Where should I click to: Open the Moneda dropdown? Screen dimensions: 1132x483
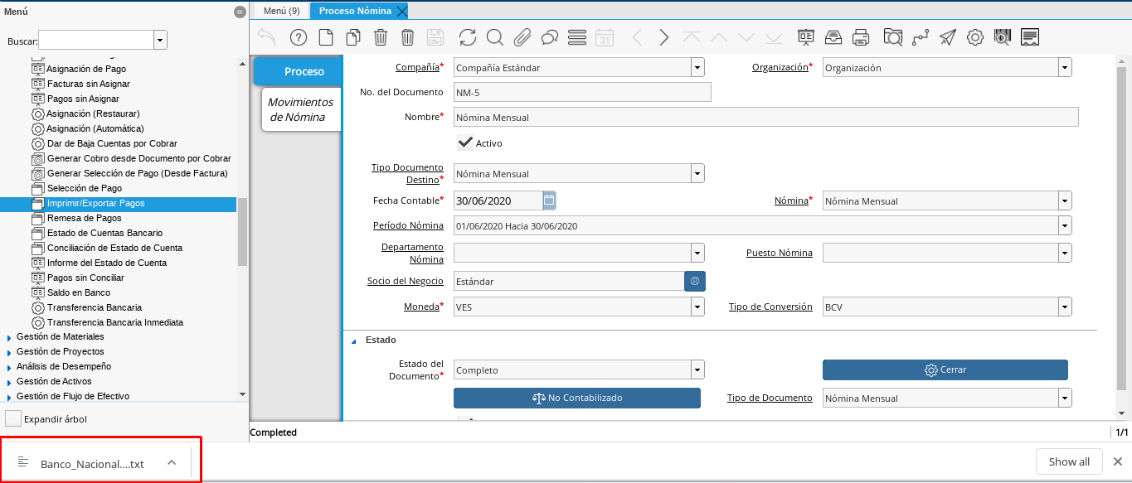coord(697,307)
